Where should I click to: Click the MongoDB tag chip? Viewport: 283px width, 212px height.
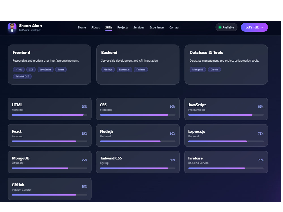tap(198, 70)
